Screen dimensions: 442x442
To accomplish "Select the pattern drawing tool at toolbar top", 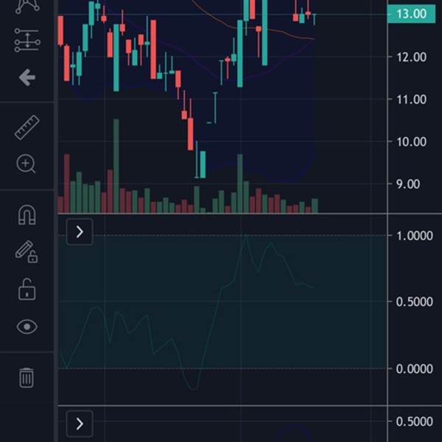I will coord(27,6).
